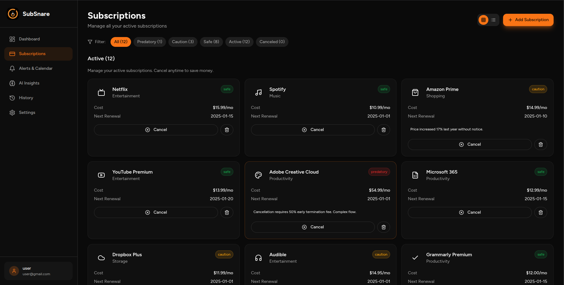Click the Spotify music note icon
Image resolution: width=564 pixels, height=285 pixels.
pos(258,92)
